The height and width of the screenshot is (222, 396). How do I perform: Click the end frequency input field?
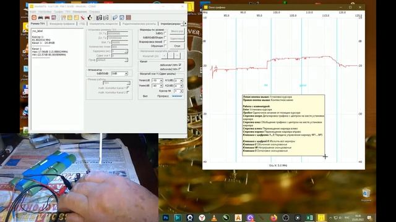(x=118, y=38)
